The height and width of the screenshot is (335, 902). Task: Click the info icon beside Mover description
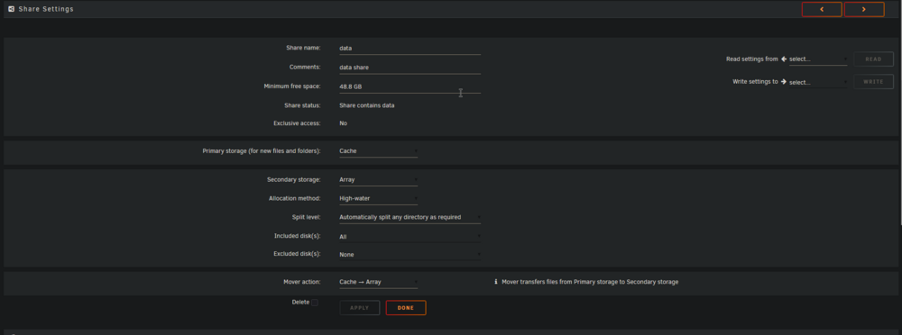pos(496,282)
